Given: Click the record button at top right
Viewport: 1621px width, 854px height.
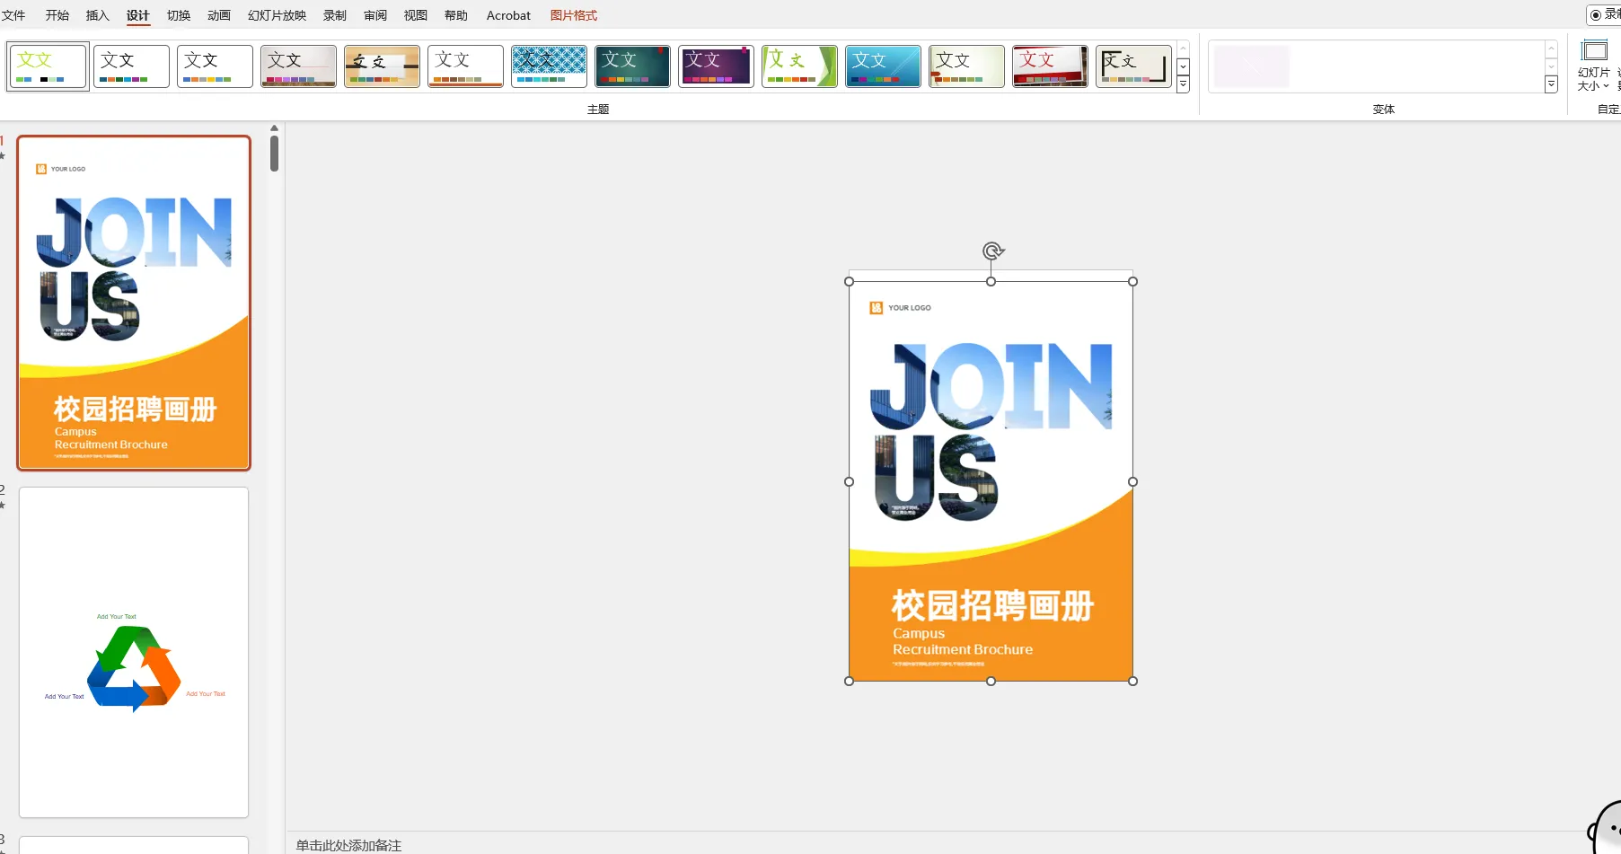Looking at the screenshot, I should (1604, 15).
